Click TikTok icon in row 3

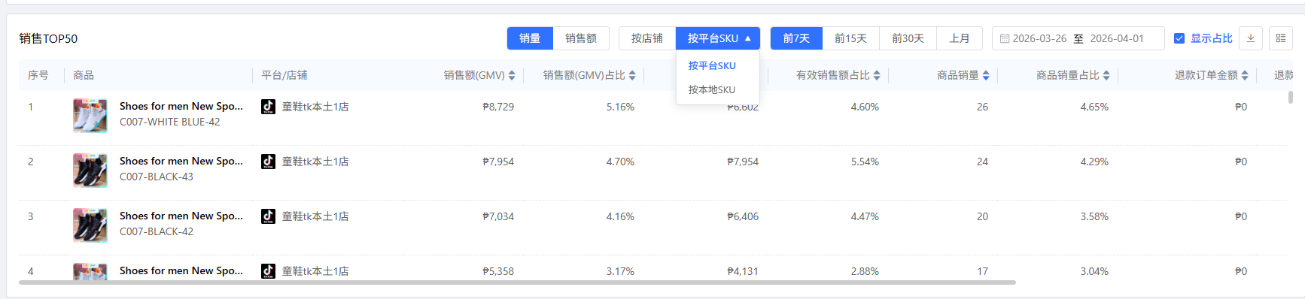(268, 216)
